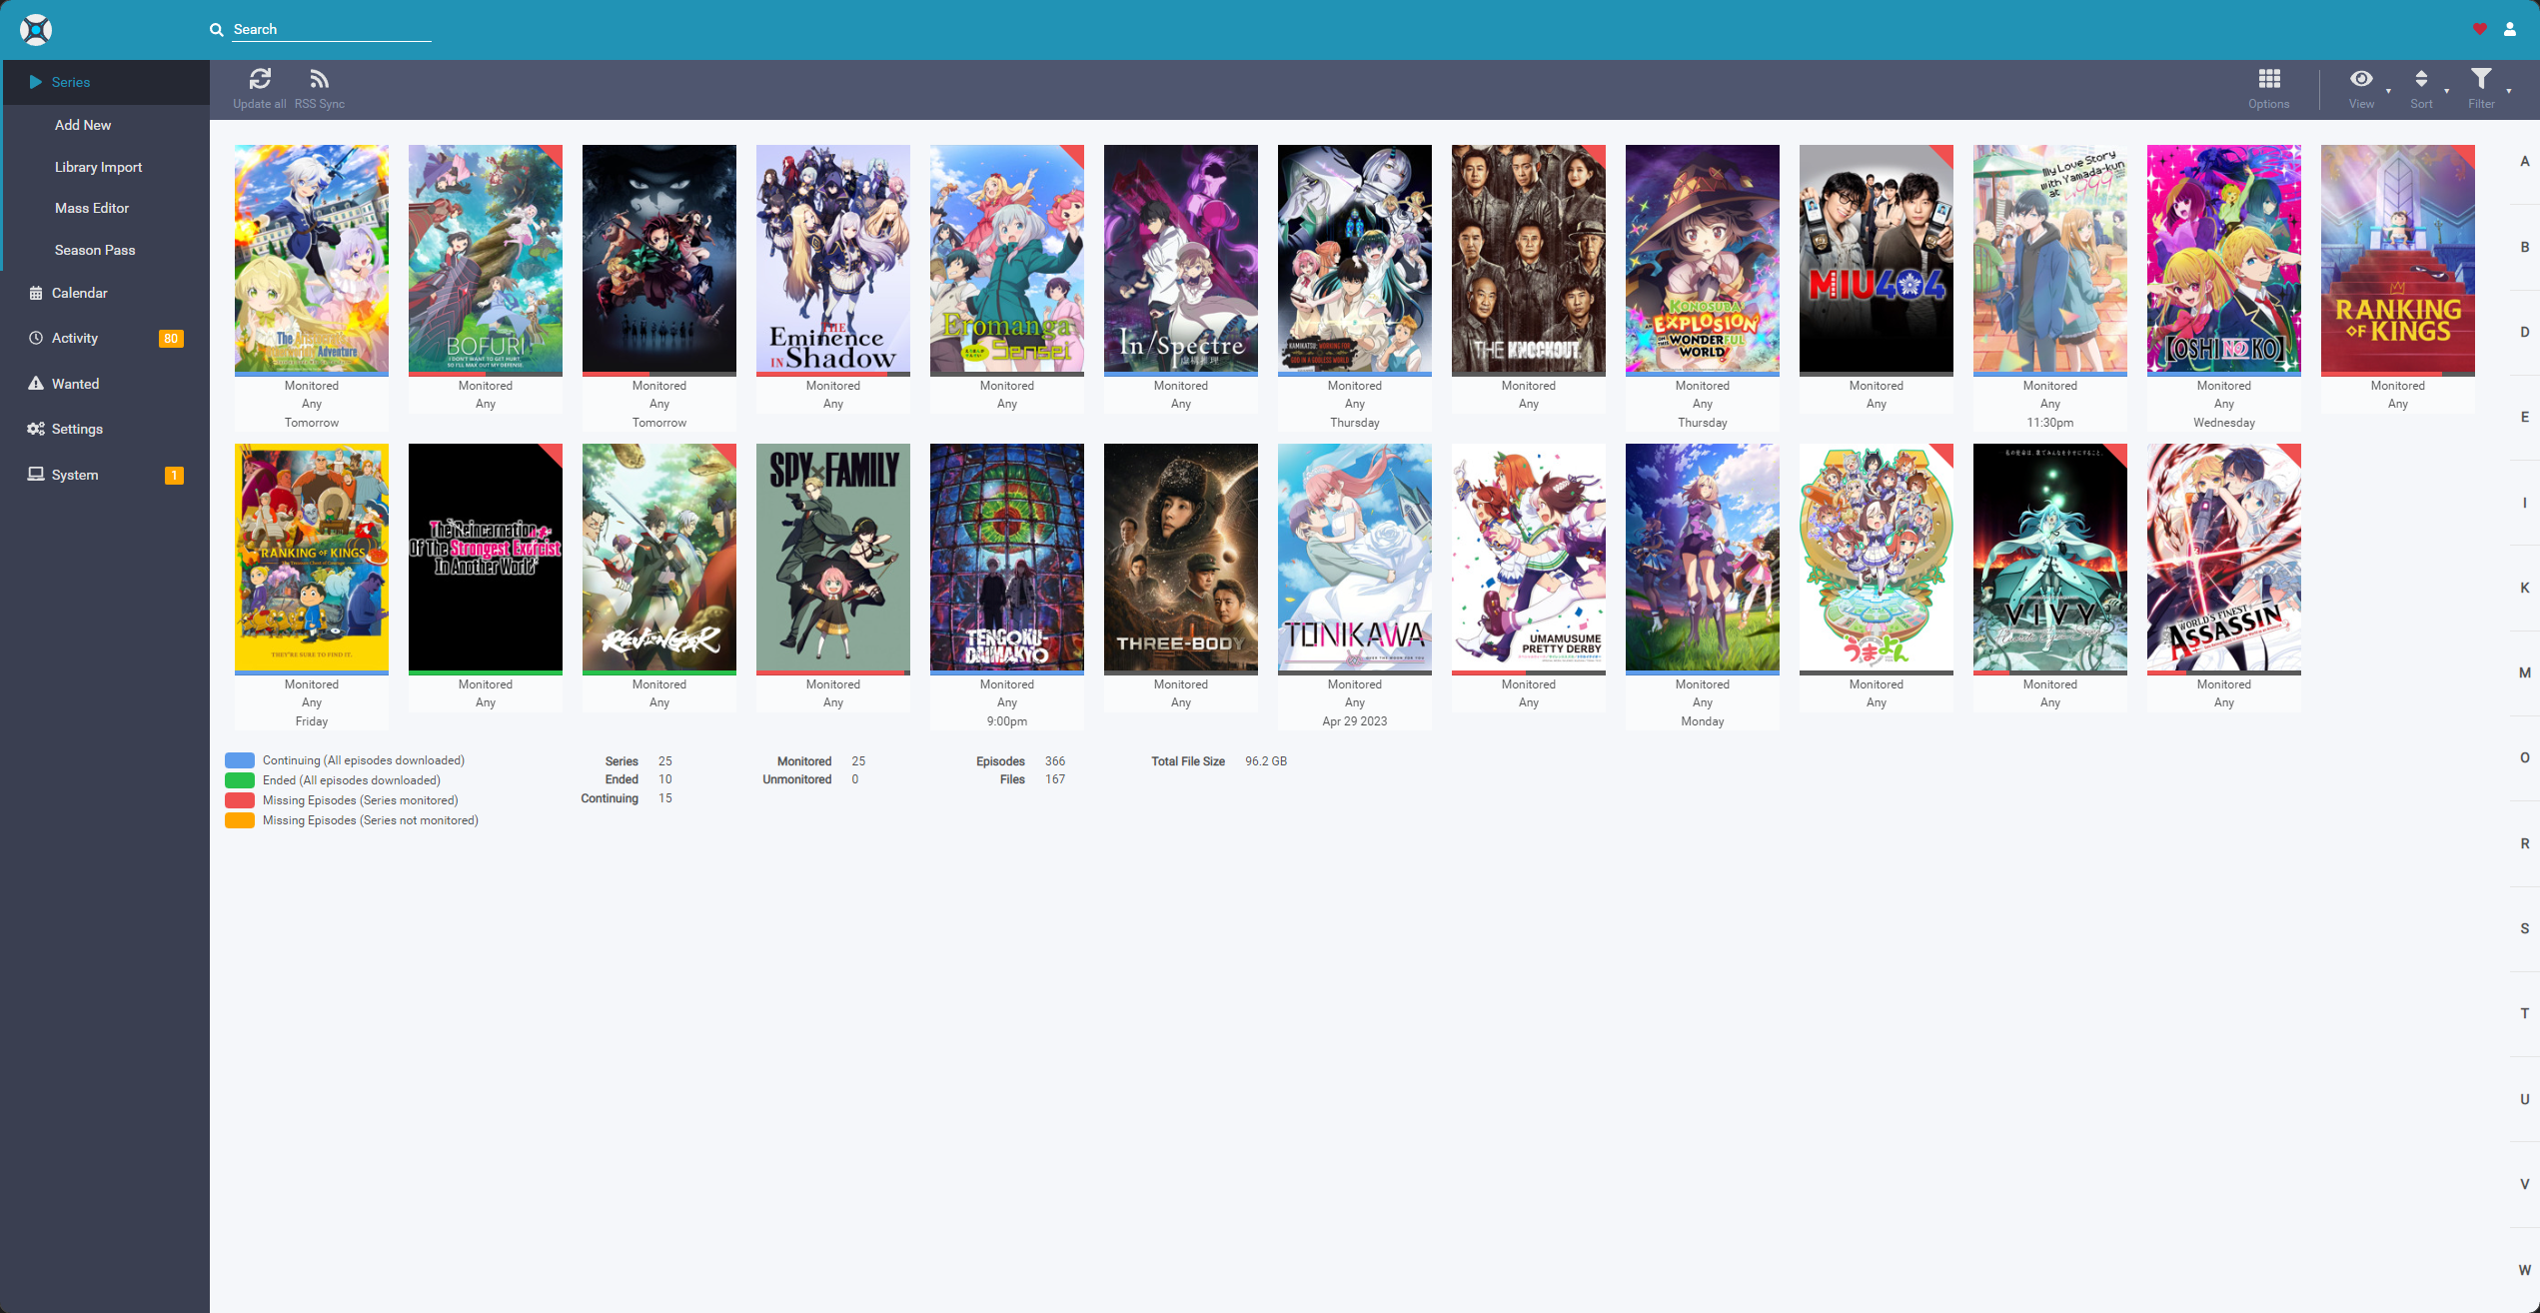Open the BOFURI series poster
Viewport: 2540px width, 1313px height.
pyautogui.click(x=486, y=259)
